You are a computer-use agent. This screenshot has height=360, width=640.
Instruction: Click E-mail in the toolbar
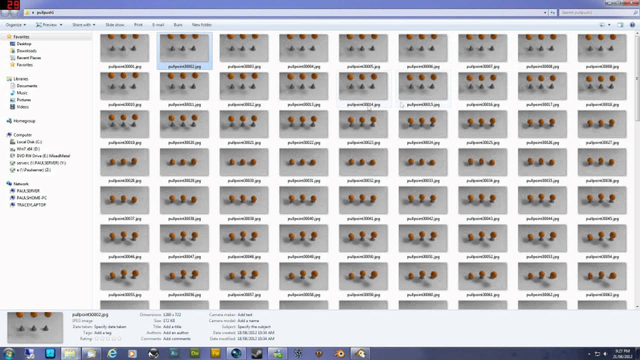pos(158,24)
